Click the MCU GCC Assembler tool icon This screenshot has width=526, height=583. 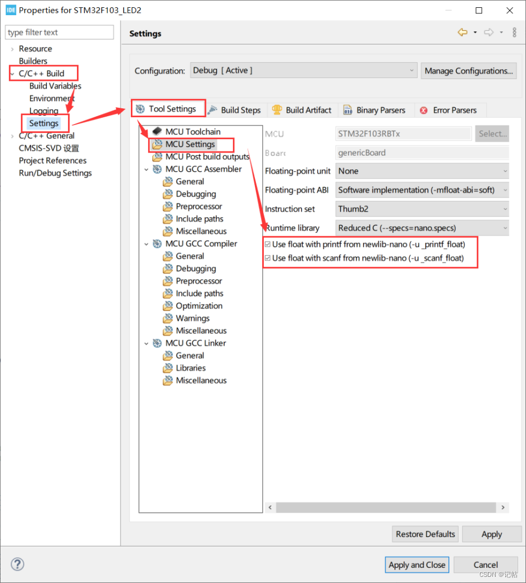click(x=157, y=169)
